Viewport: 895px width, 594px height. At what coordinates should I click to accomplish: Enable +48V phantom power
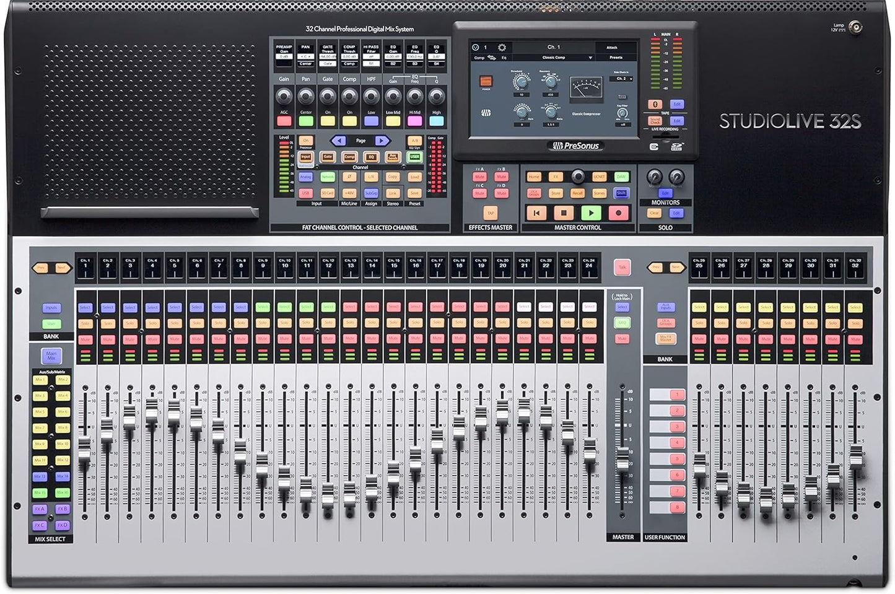[x=349, y=193]
